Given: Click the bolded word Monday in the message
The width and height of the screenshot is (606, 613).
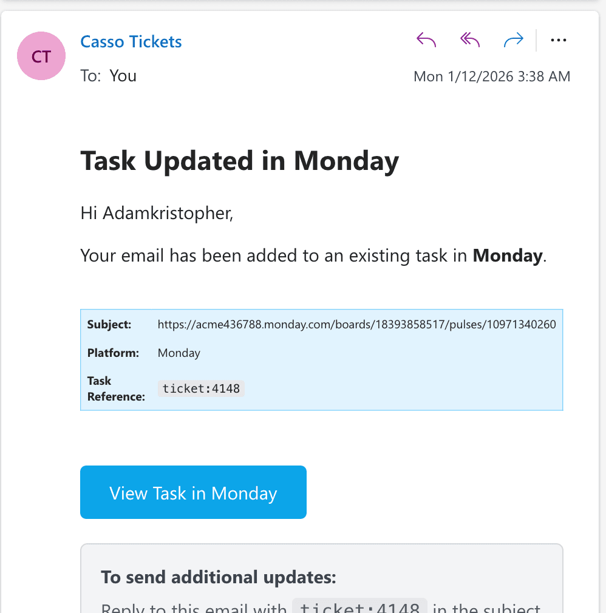Looking at the screenshot, I should pyautogui.click(x=508, y=256).
